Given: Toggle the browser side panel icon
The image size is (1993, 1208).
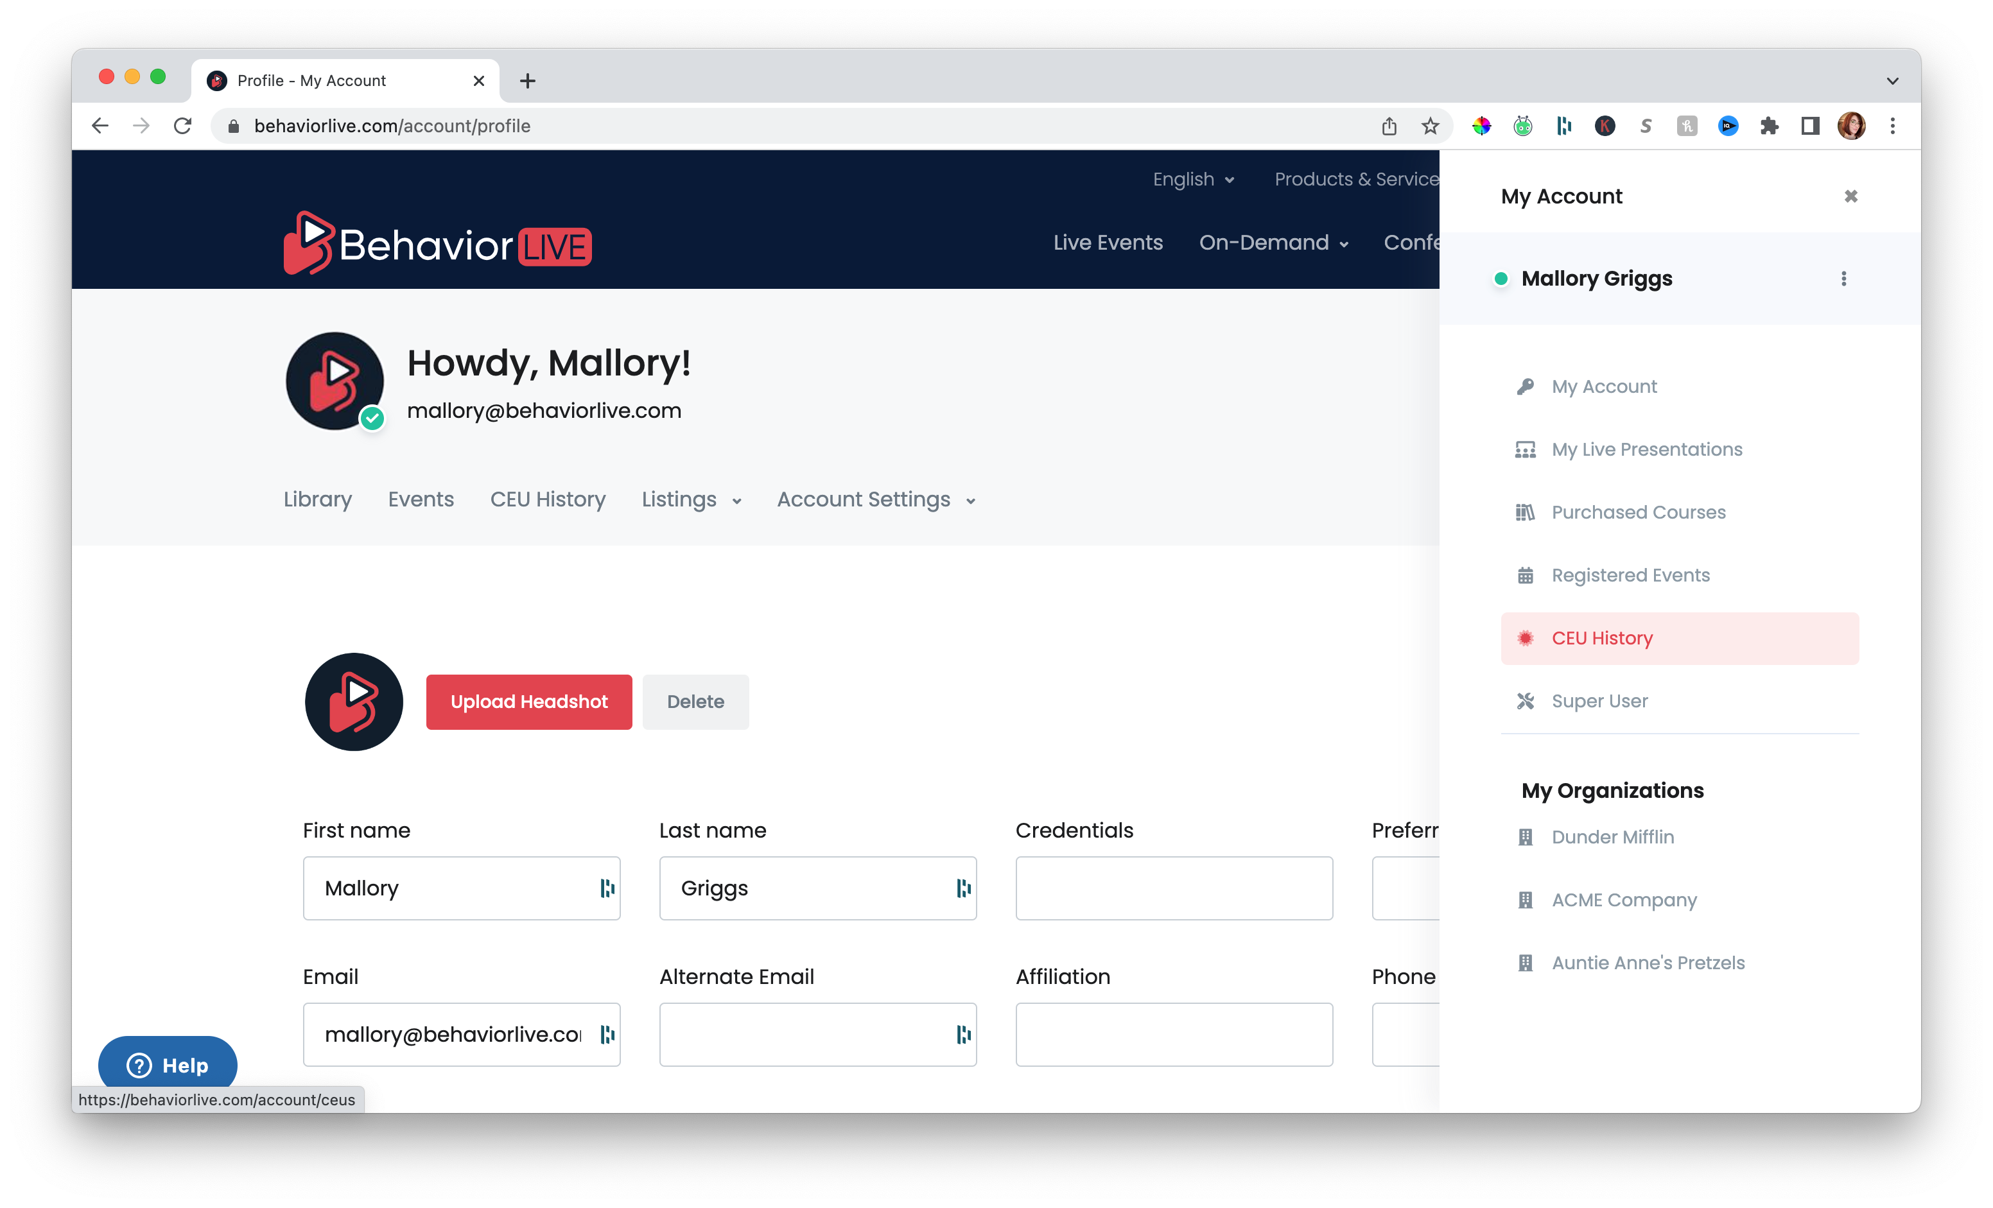Looking at the screenshot, I should pos(1810,126).
